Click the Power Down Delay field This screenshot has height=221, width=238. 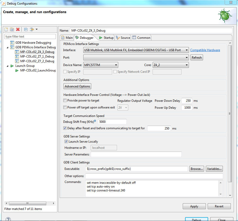[x=187, y=101]
